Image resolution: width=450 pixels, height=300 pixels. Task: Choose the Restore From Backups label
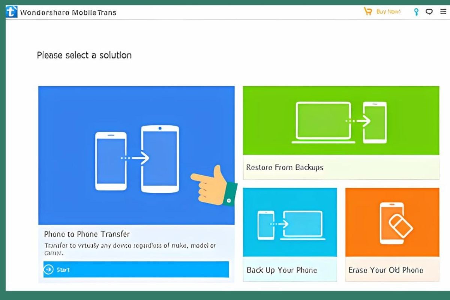[285, 167]
